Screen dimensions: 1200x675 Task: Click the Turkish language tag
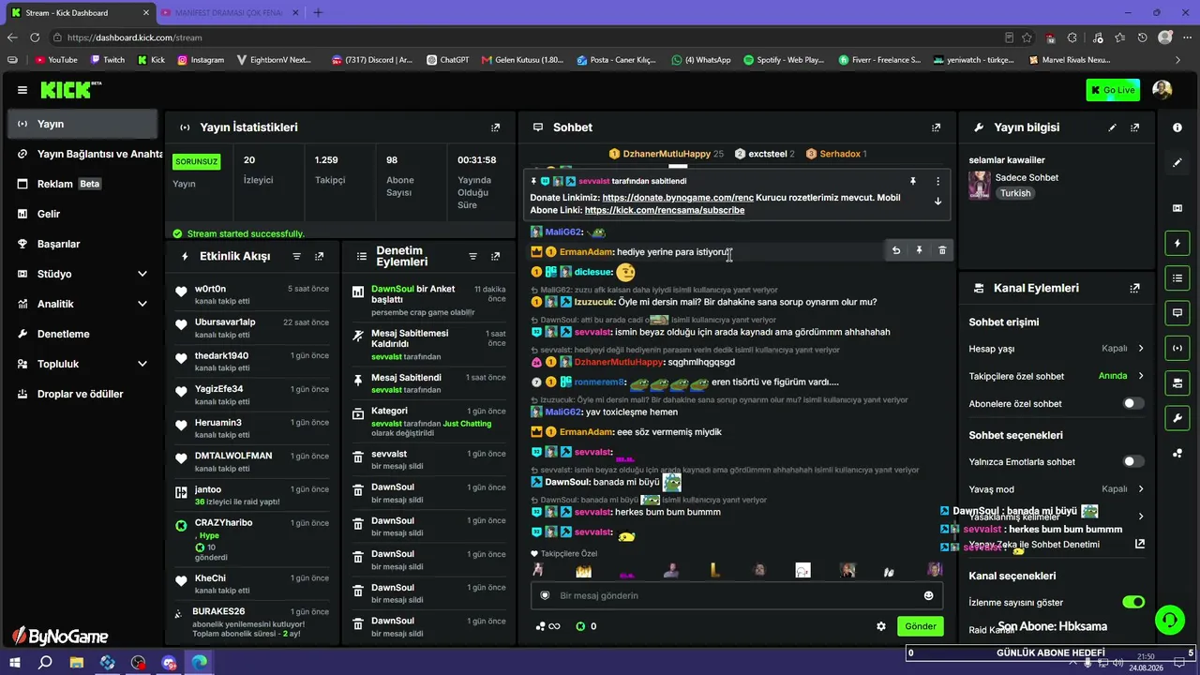[x=1015, y=193]
